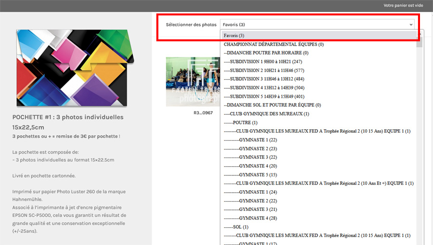The image size is (433, 245).
Task: Pick SUBDIVISION 4 13H12 à 14H39 (504)
Action: tap(264, 87)
